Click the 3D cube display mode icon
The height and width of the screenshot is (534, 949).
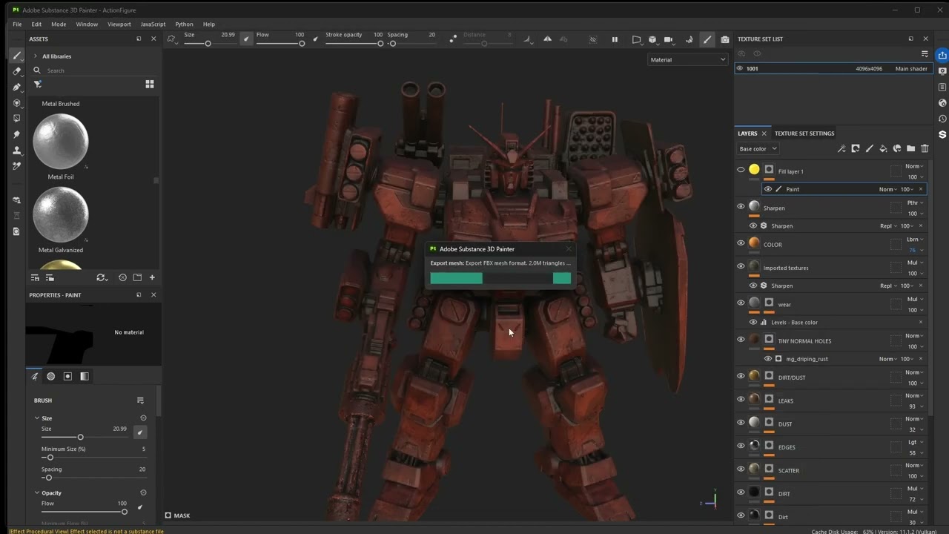coord(652,39)
